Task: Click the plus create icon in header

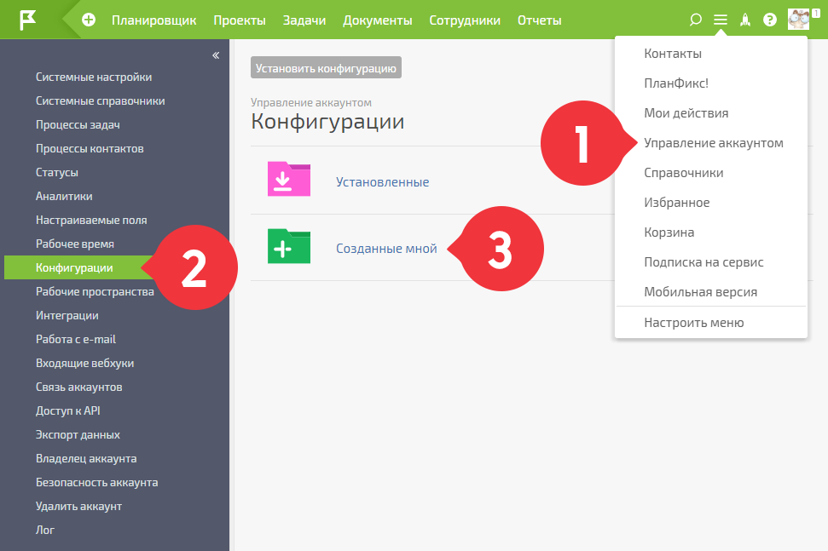Action: click(x=89, y=20)
